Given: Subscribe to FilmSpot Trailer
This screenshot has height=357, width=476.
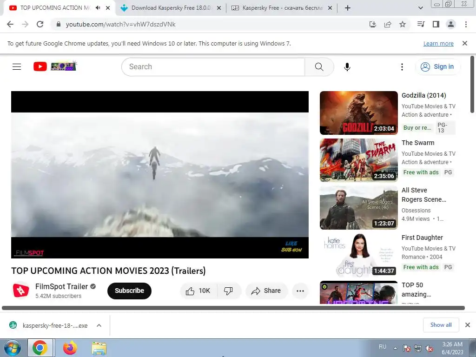Looking at the screenshot, I should (x=129, y=291).
